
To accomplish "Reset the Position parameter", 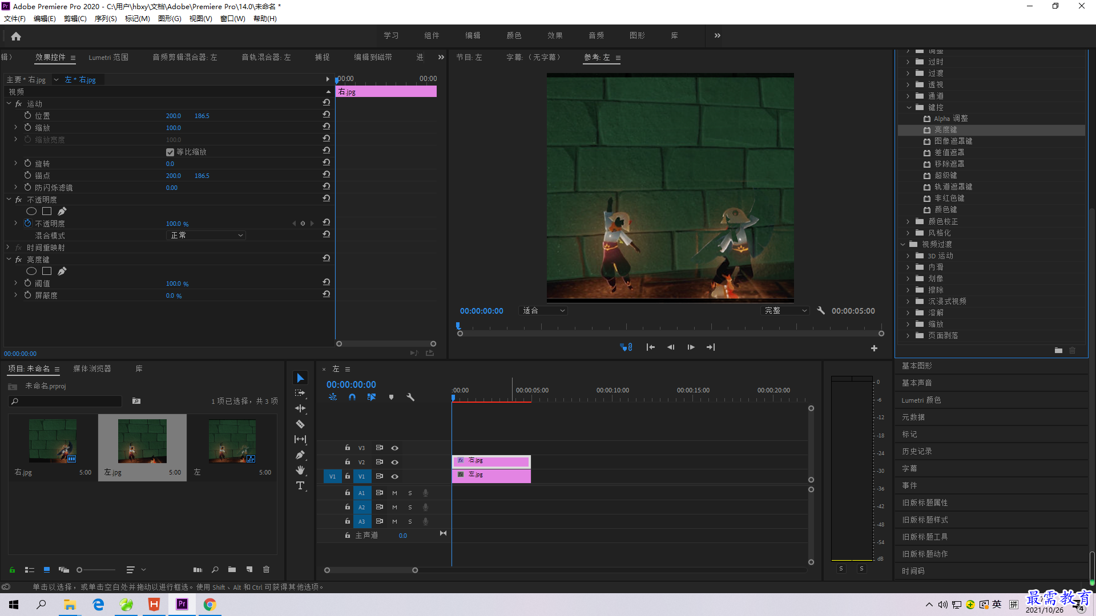I will [327, 115].
